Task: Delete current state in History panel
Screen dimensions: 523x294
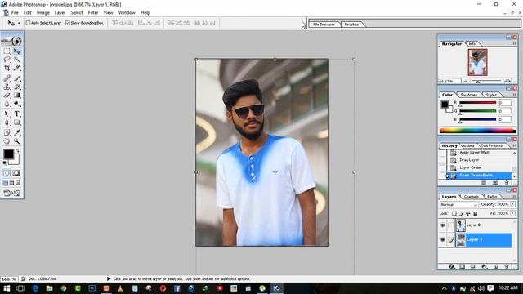Action: point(507,183)
